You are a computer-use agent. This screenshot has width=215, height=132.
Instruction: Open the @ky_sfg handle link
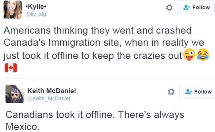pyautogui.click(x=36, y=14)
